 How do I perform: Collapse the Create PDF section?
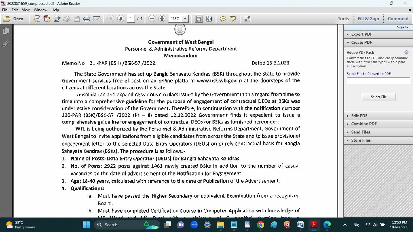(x=378, y=42)
